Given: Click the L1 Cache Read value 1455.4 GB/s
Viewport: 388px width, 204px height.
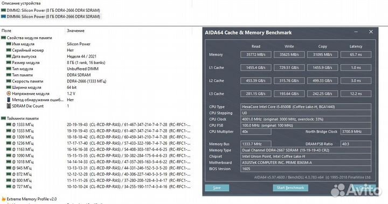Looking at the screenshot, I should (x=256, y=67).
